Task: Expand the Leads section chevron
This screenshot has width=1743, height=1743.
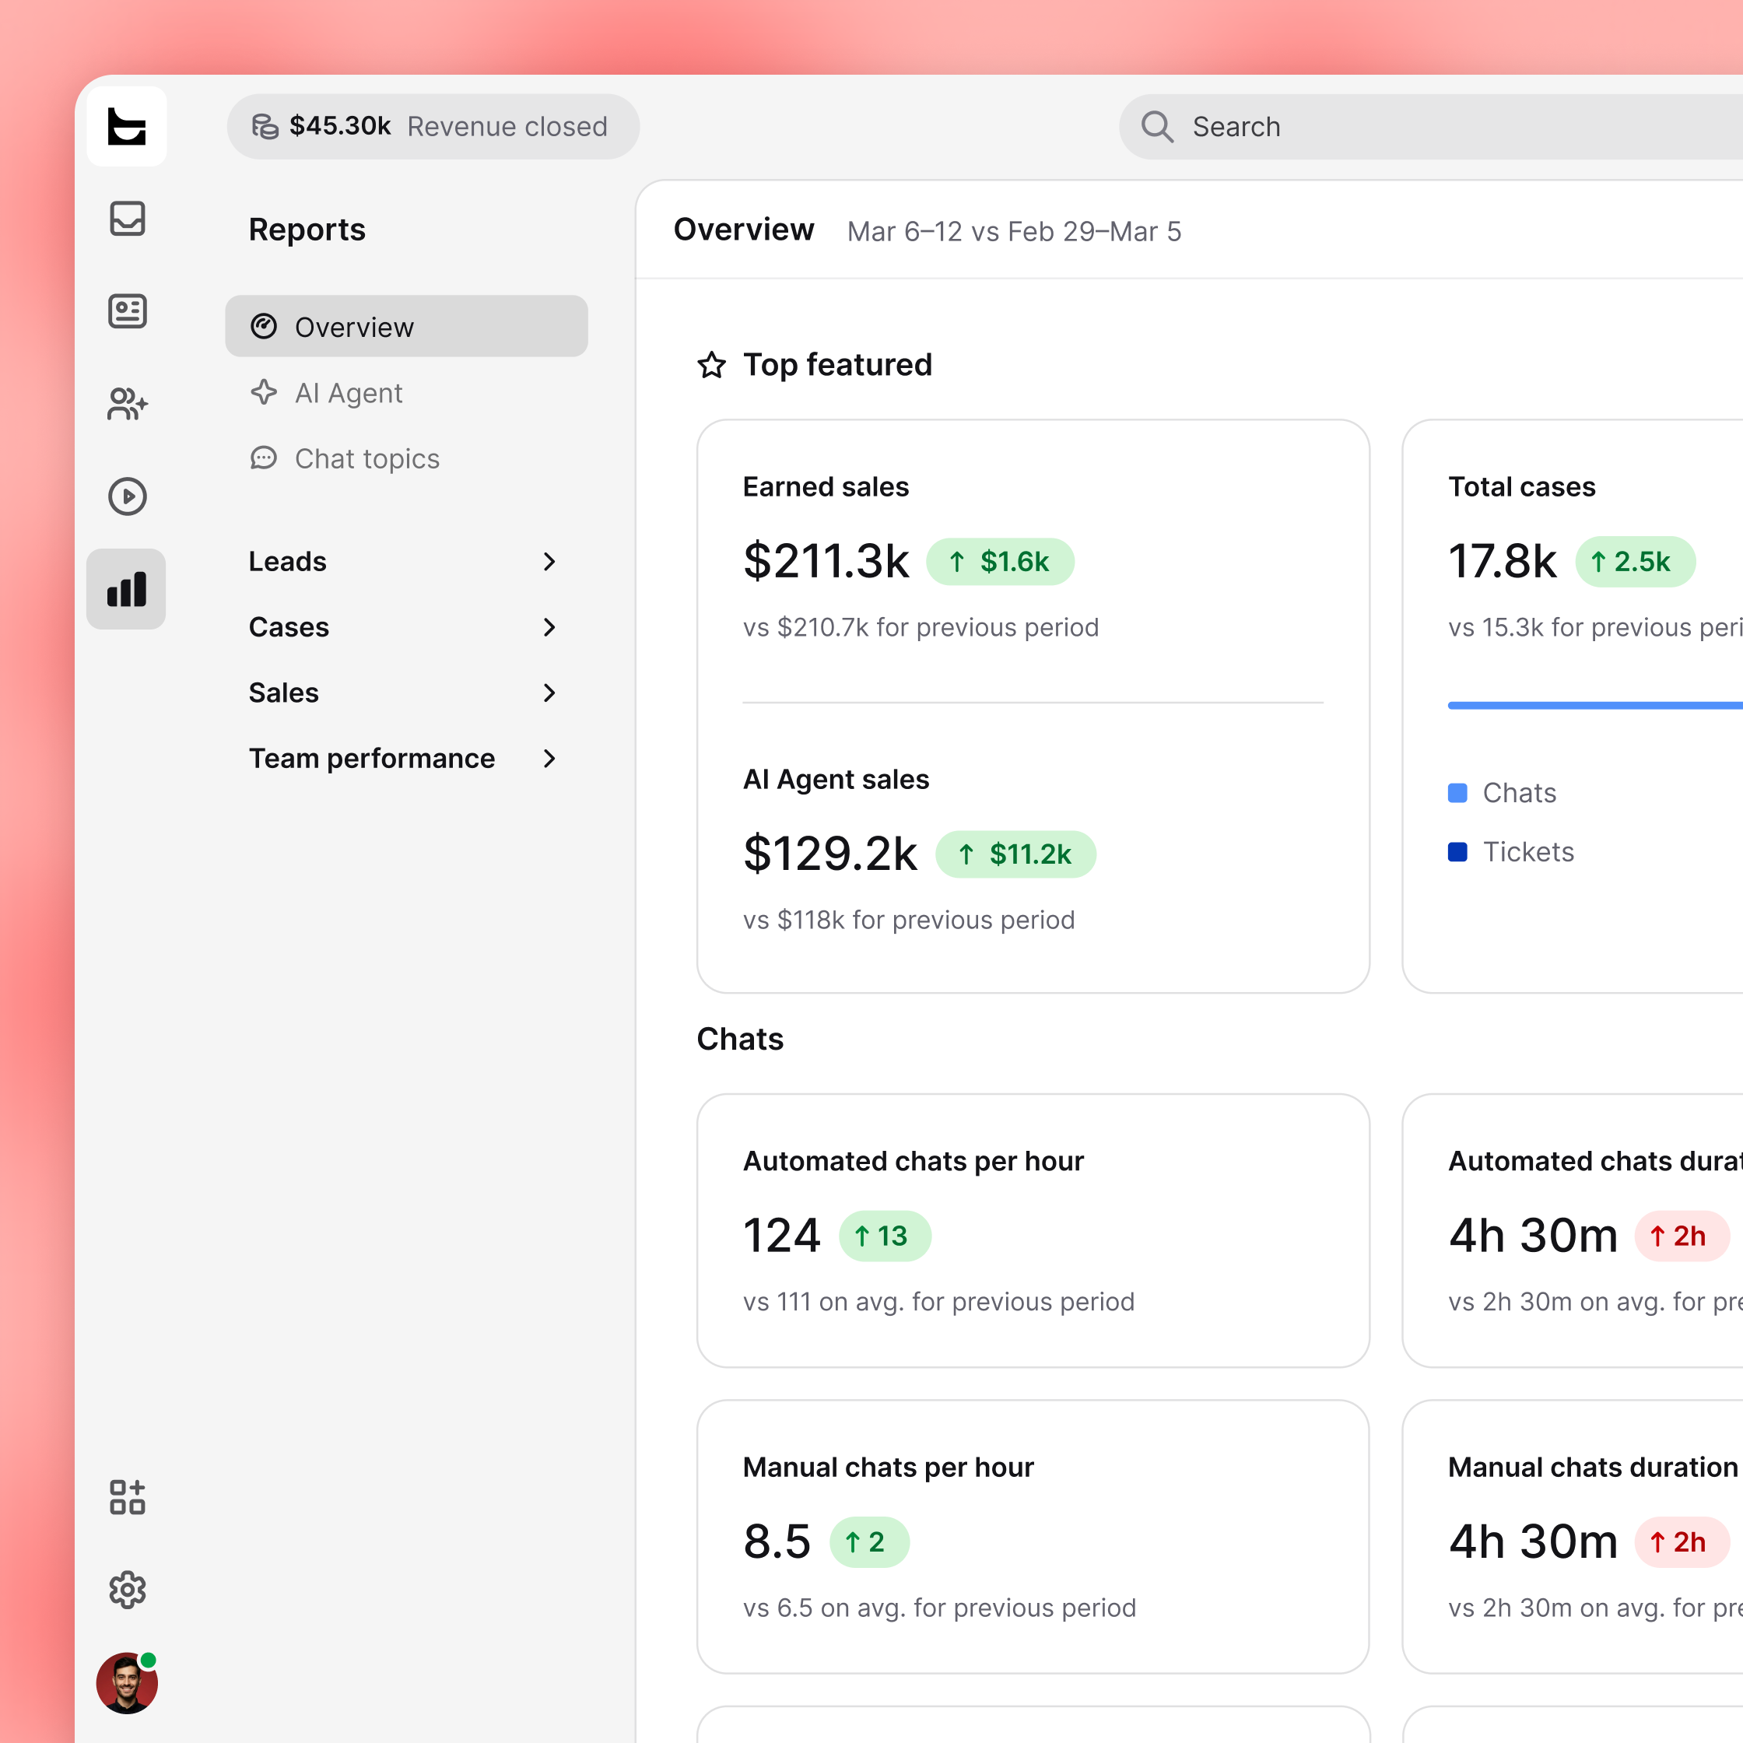Action: click(549, 561)
